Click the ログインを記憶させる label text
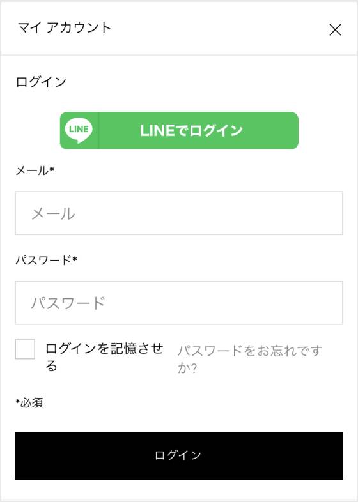The width and height of the screenshot is (358, 502). pos(104,356)
